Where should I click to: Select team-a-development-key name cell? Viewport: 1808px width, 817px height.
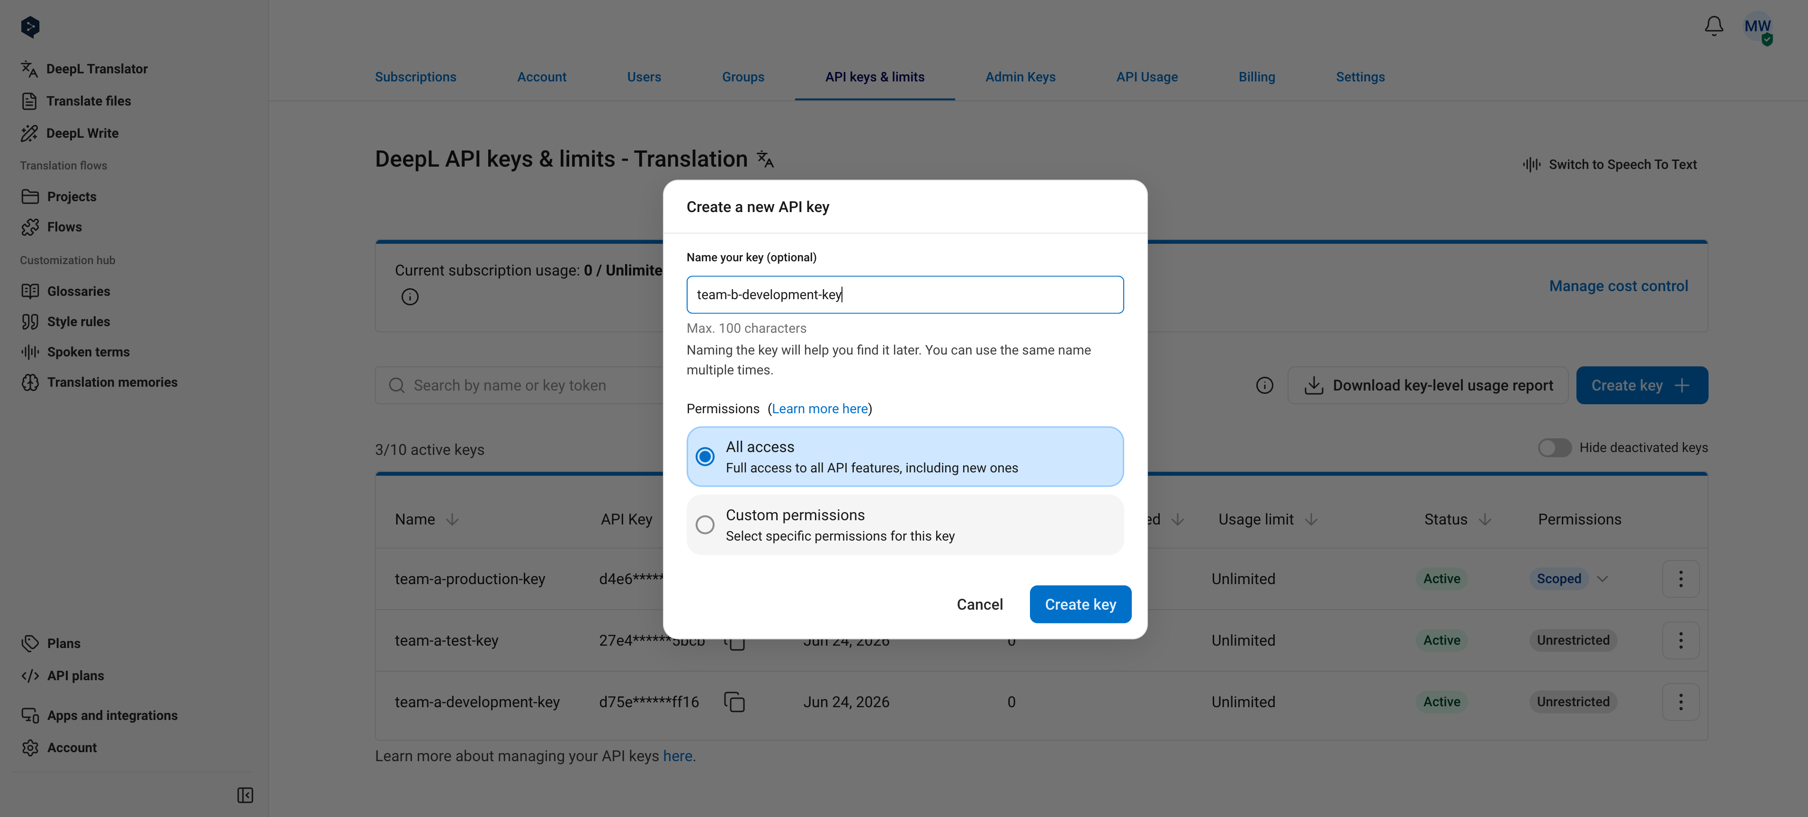[x=477, y=702]
